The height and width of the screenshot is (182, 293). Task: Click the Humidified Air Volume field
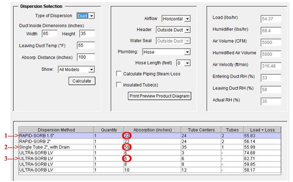click(271, 54)
